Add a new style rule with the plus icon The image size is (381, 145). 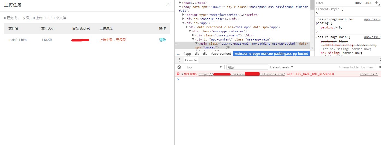click(x=377, y=3)
